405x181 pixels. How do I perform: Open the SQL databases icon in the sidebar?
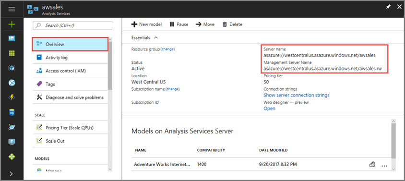tap(12, 112)
